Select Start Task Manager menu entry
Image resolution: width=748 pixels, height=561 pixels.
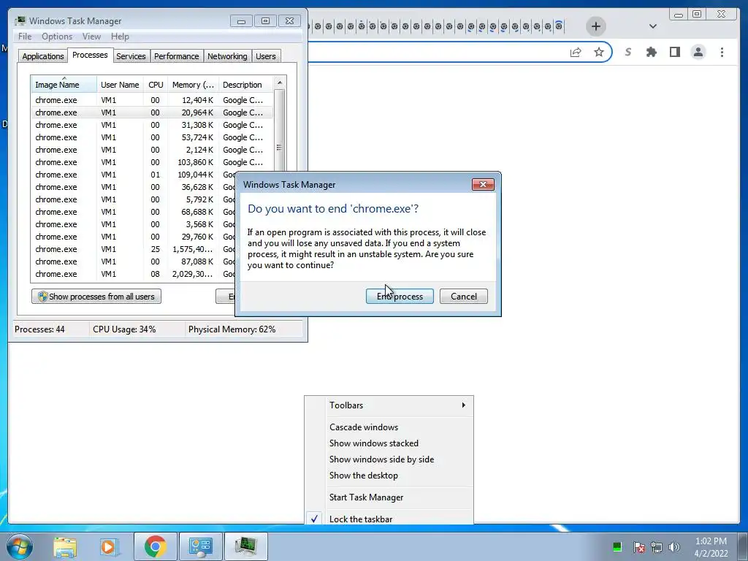pos(389,497)
